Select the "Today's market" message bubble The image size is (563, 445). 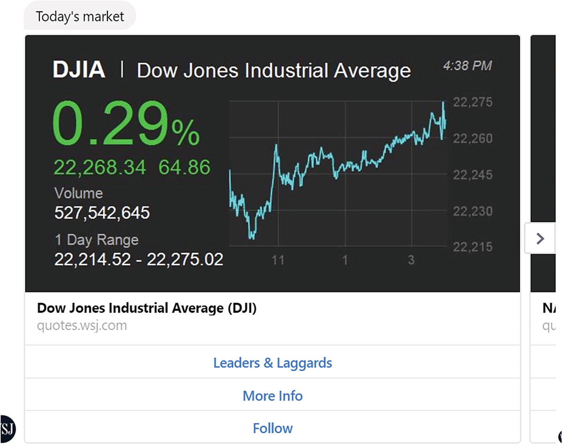[x=80, y=16]
